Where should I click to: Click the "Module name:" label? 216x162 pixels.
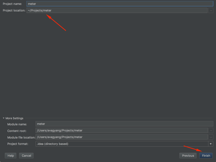click(17, 124)
